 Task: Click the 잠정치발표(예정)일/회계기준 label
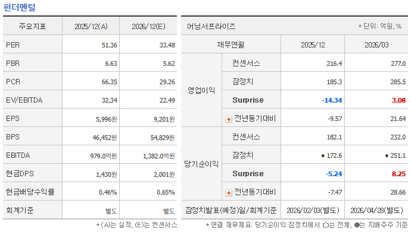pyautogui.click(x=231, y=210)
